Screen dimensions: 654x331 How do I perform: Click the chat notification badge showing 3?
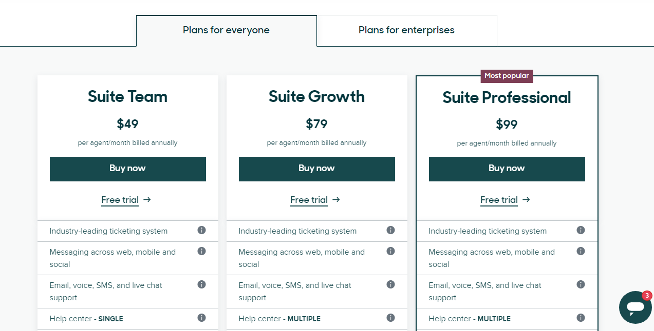(x=645, y=296)
